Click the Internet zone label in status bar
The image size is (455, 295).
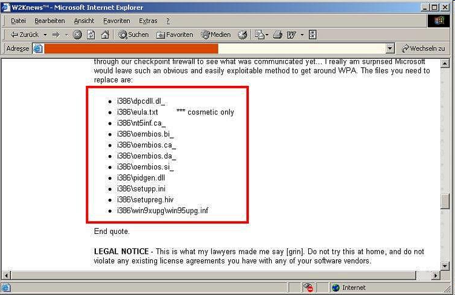(x=354, y=288)
